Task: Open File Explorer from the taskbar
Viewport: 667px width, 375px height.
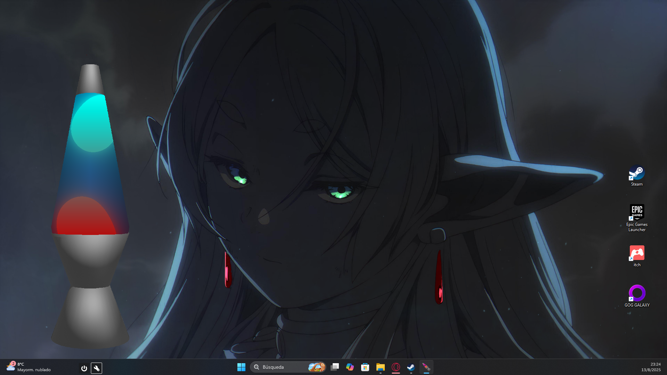Action: [x=381, y=367]
